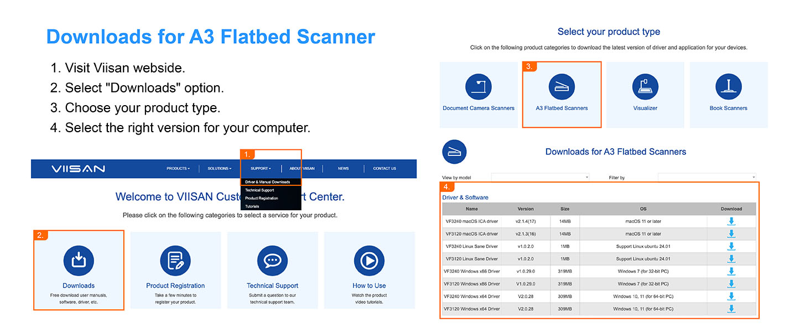The width and height of the screenshot is (810, 332).
Task: Click the Document Camera Scanners icon
Action: click(x=479, y=87)
